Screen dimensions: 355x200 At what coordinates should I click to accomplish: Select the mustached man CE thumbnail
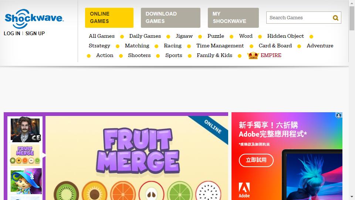point(26,130)
